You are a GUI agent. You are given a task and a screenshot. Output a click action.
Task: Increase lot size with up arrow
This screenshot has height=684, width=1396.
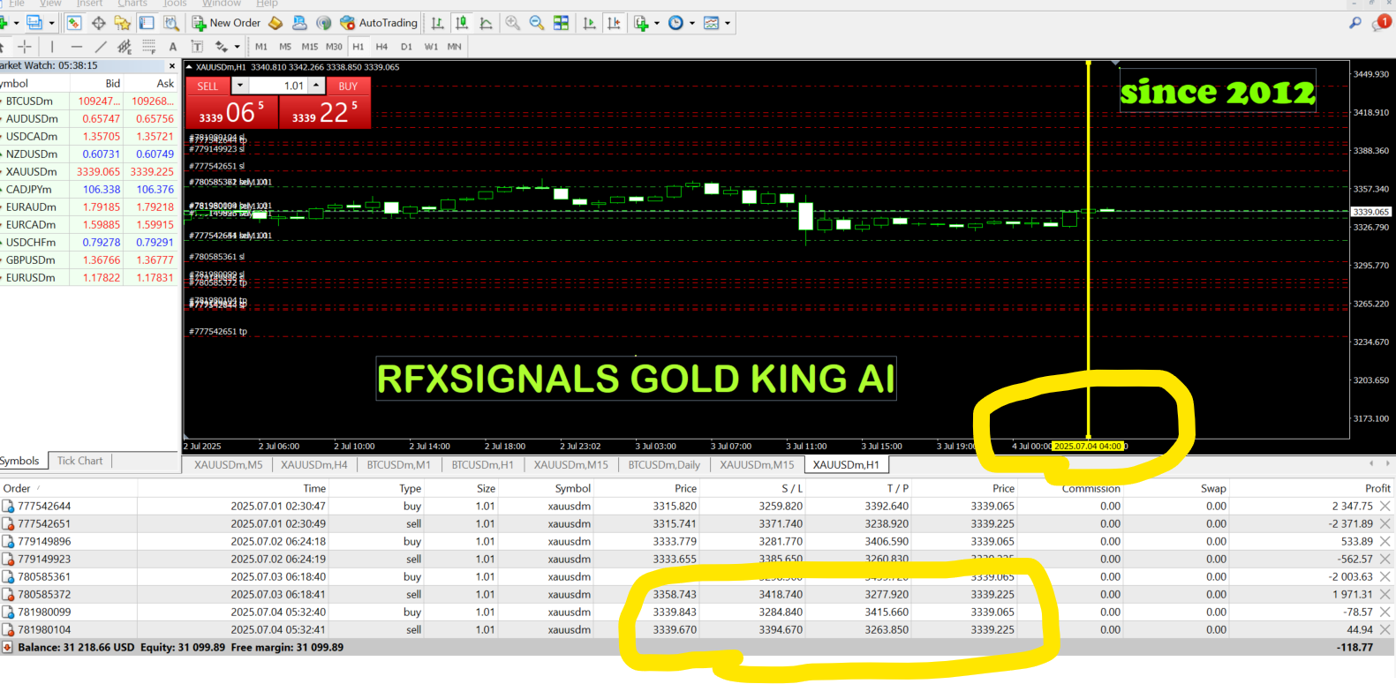tap(316, 86)
